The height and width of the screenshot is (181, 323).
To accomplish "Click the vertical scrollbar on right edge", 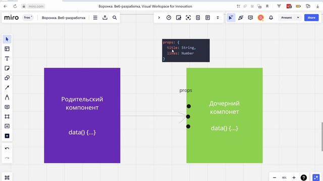I will click(322, 137).
